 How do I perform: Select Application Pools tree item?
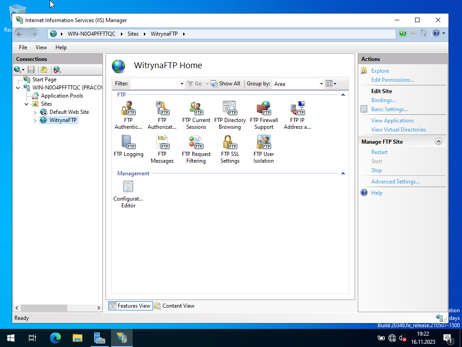coord(62,96)
